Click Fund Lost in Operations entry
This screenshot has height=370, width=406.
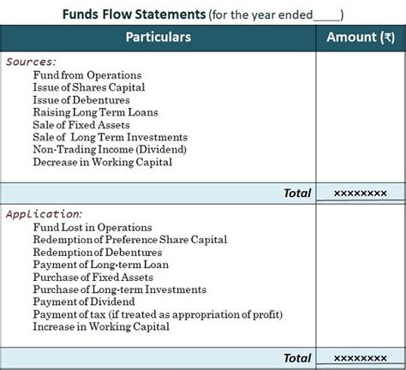click(93, 227)
